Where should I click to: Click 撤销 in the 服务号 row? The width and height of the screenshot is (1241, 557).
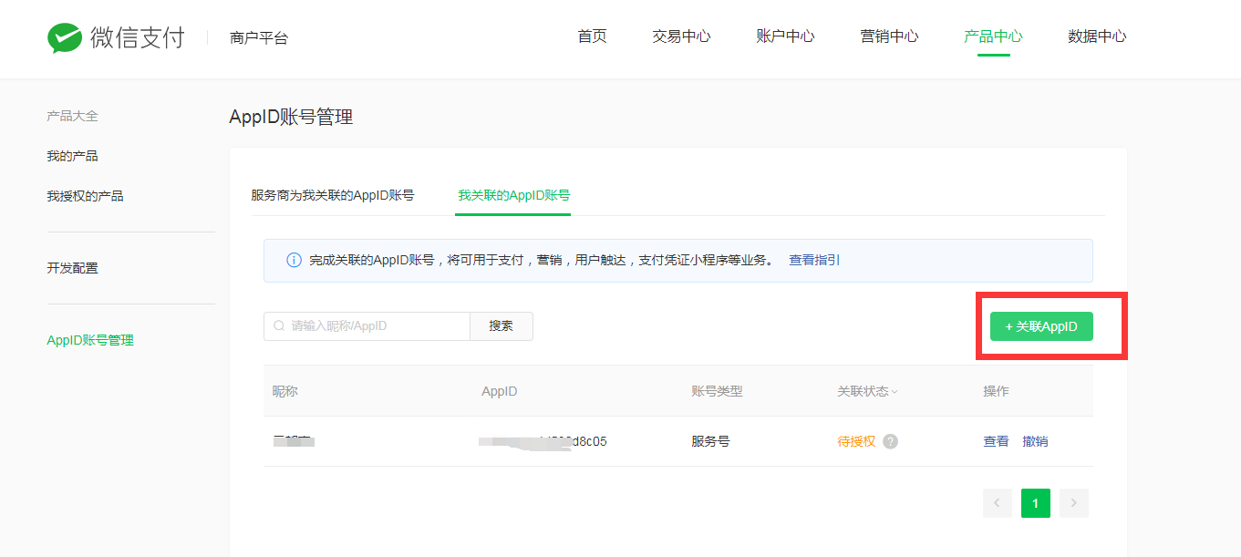click(1035, 441)
